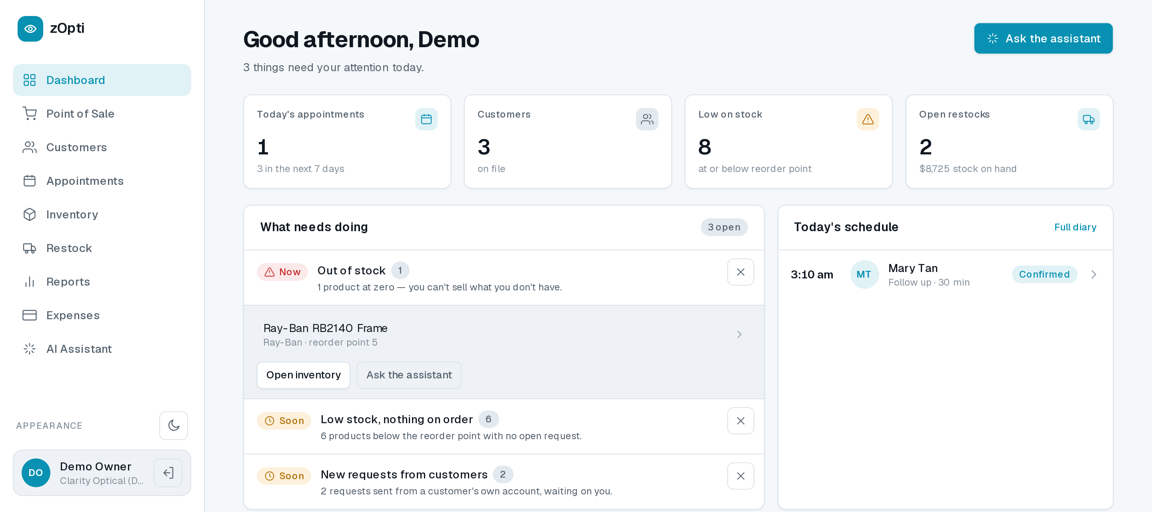Collapse the Out of stock row

coord(504,278)
